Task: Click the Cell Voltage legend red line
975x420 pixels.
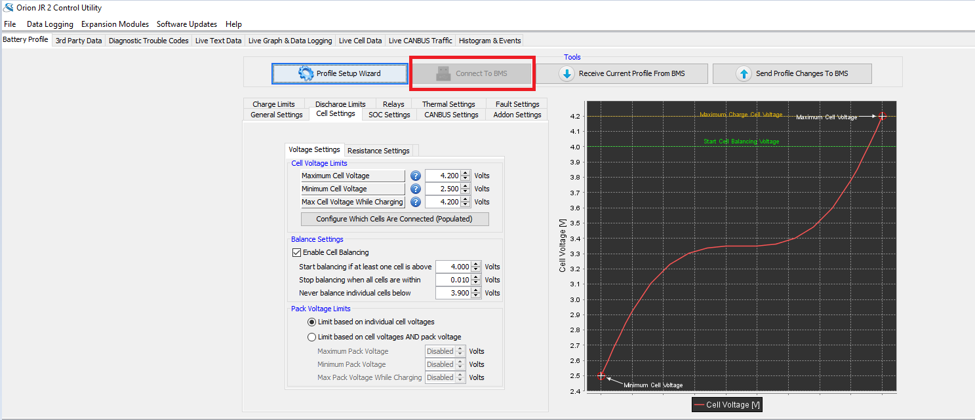Action: pyautogui.click(x=700, y=405)
